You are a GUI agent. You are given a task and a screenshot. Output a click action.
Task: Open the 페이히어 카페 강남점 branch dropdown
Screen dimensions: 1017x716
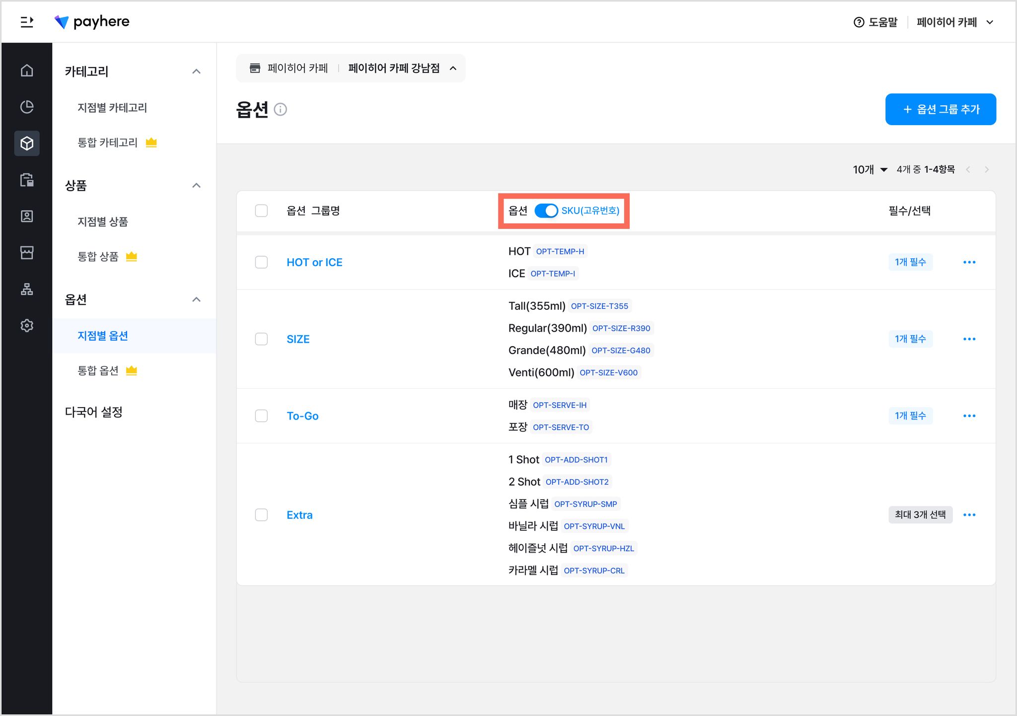click(x=403, y=68)
